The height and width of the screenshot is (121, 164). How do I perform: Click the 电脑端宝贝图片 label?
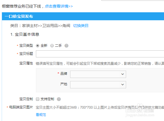(x=21, y=107)
